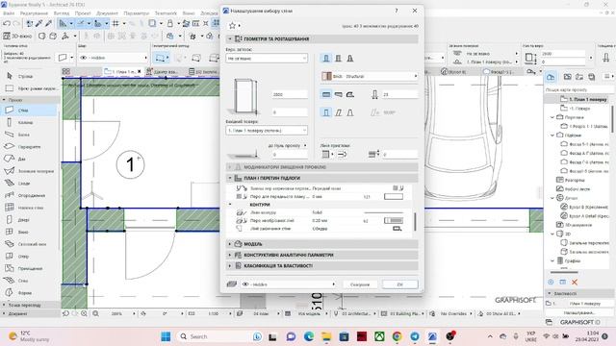Switch to the 1. План 1 п... tab
Viewport: 616px width, 346px height.
tap(122, 72)
